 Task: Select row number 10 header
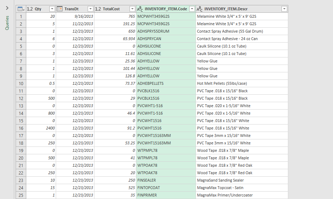coord(21,83)
